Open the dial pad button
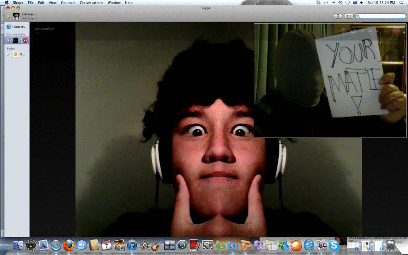Viewport: 408px width, 255px height. (x=338, y=16)
